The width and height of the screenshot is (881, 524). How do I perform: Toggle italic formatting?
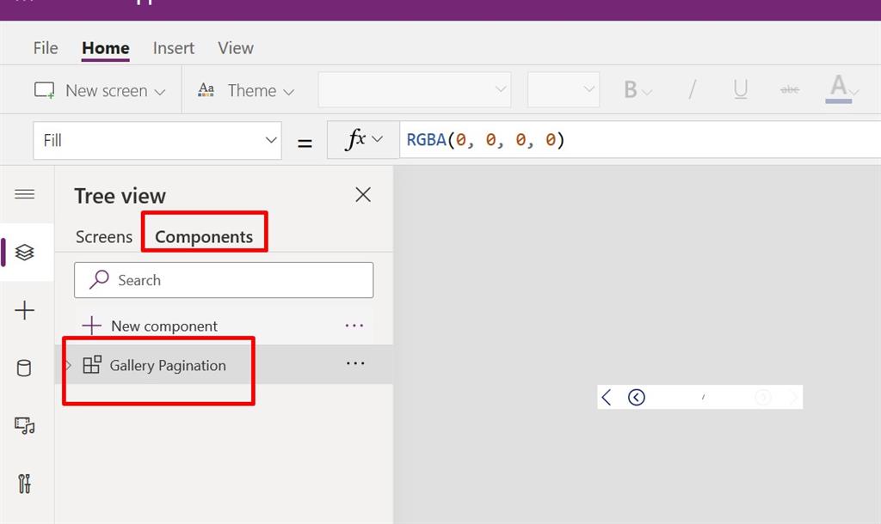(692, 88)
